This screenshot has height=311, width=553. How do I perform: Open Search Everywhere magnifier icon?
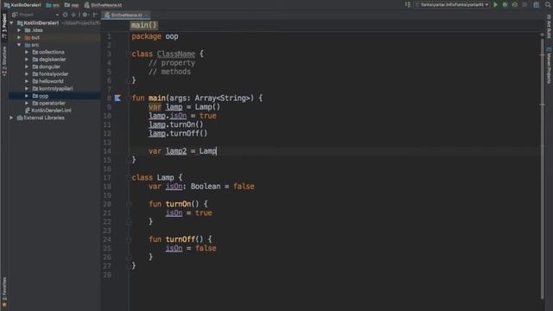tap(548, 5)
